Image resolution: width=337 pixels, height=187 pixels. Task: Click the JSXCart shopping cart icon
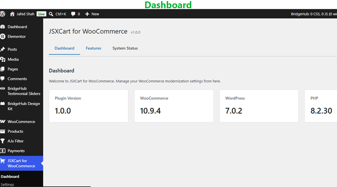point(3,161)
